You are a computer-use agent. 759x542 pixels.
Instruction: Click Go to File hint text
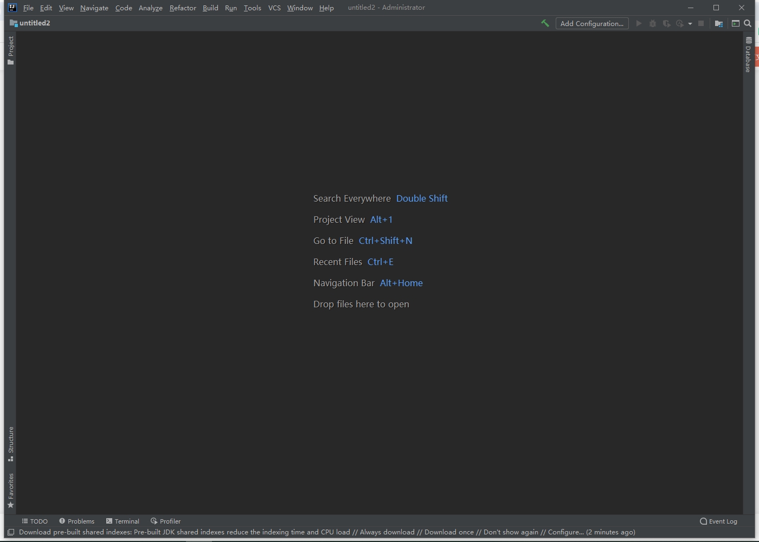[x=333, y=241]
